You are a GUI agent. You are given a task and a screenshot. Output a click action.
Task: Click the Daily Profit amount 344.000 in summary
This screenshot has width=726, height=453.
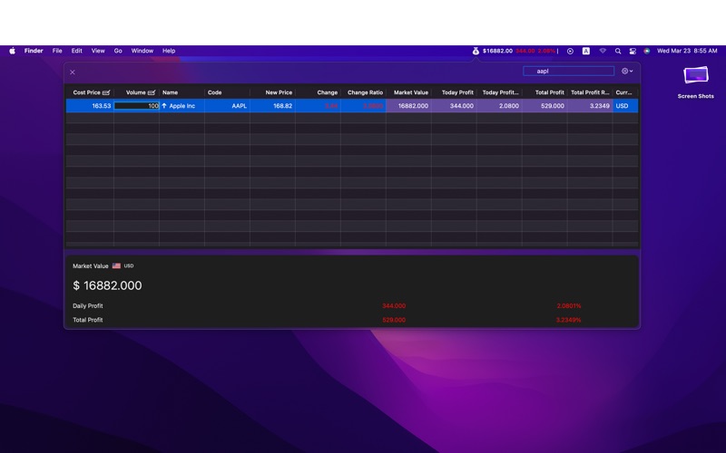(x=394, y=306)
